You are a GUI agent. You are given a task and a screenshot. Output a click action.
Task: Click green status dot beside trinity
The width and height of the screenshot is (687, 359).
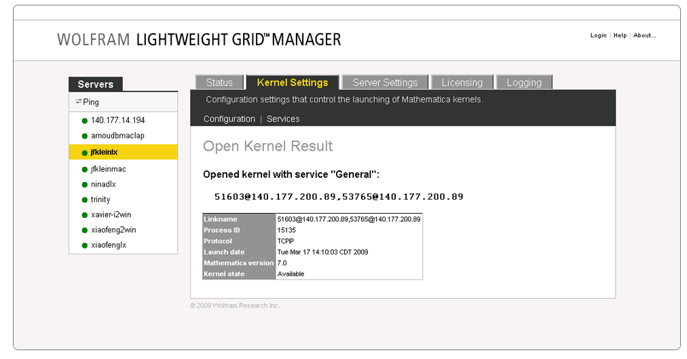tap(85, 200)
